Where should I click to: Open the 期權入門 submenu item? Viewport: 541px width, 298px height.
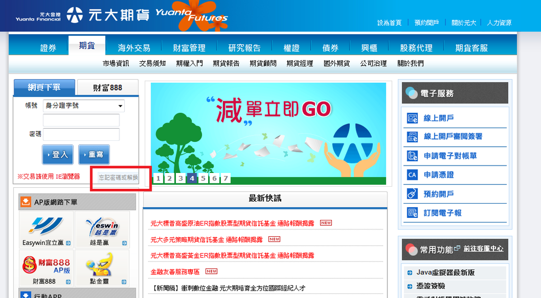point(190,63)
